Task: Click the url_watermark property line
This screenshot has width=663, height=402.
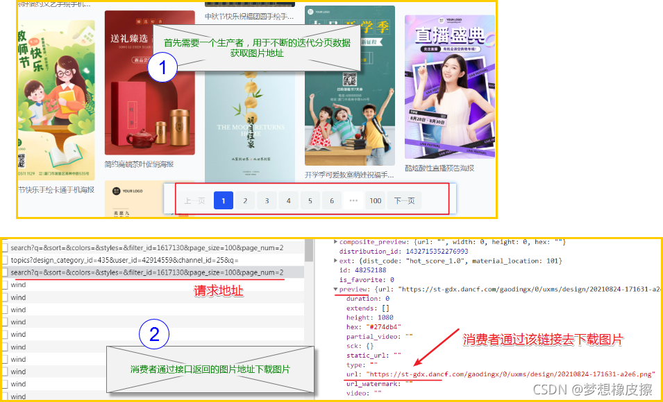Action: (x=380, y=383)
